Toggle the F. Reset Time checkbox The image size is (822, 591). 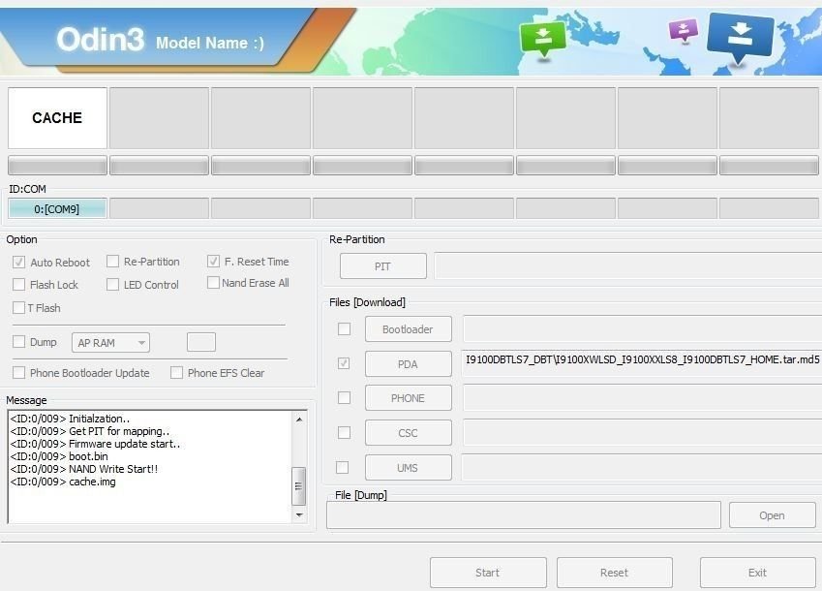pos(213,261)
